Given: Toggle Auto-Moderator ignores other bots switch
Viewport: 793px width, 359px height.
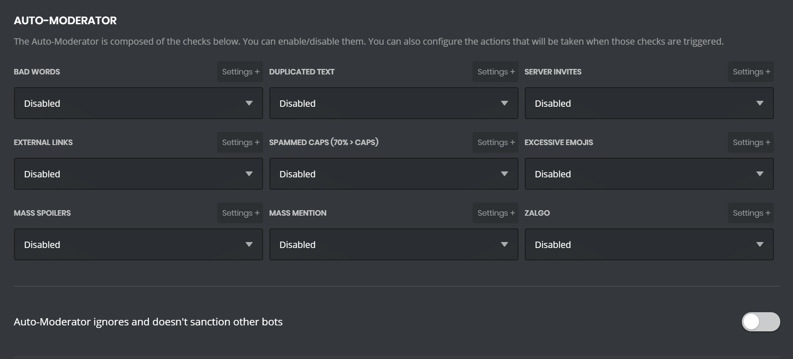Looking at the screenshot, I should click(761, 322).
